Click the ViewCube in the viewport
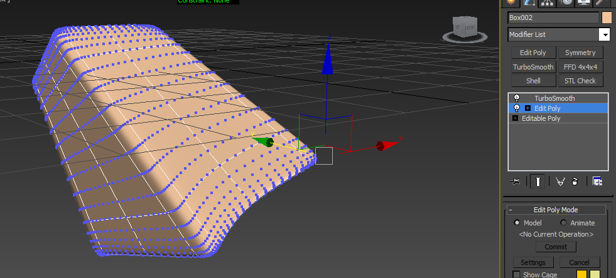616x278 pixels. (465, 28)
